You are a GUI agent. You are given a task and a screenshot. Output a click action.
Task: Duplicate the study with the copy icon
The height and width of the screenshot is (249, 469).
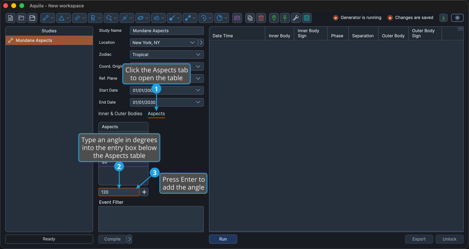click(250, 18)
